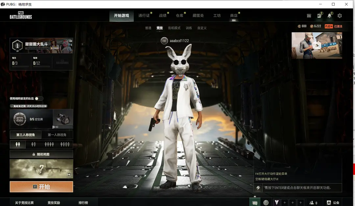Viewport: 355px width, 206px height.
Task: Open the 公会 guild icon
Action: 333,203
